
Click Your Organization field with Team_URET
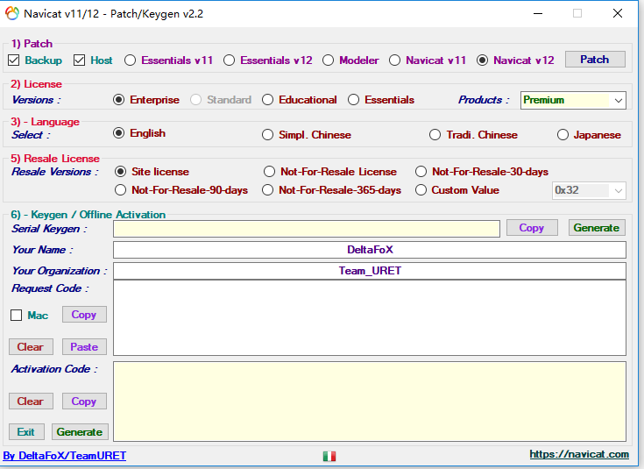click(x=370, y=271)
